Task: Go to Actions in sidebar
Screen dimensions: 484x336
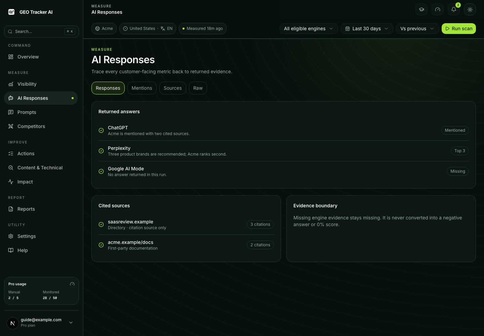Action: click(41, 154)
